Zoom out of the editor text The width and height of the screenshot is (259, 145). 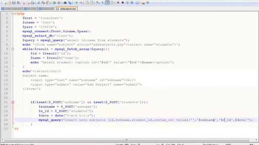(x=81, y=3)
